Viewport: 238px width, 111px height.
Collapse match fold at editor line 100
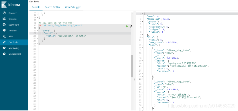tap(37, 33)
